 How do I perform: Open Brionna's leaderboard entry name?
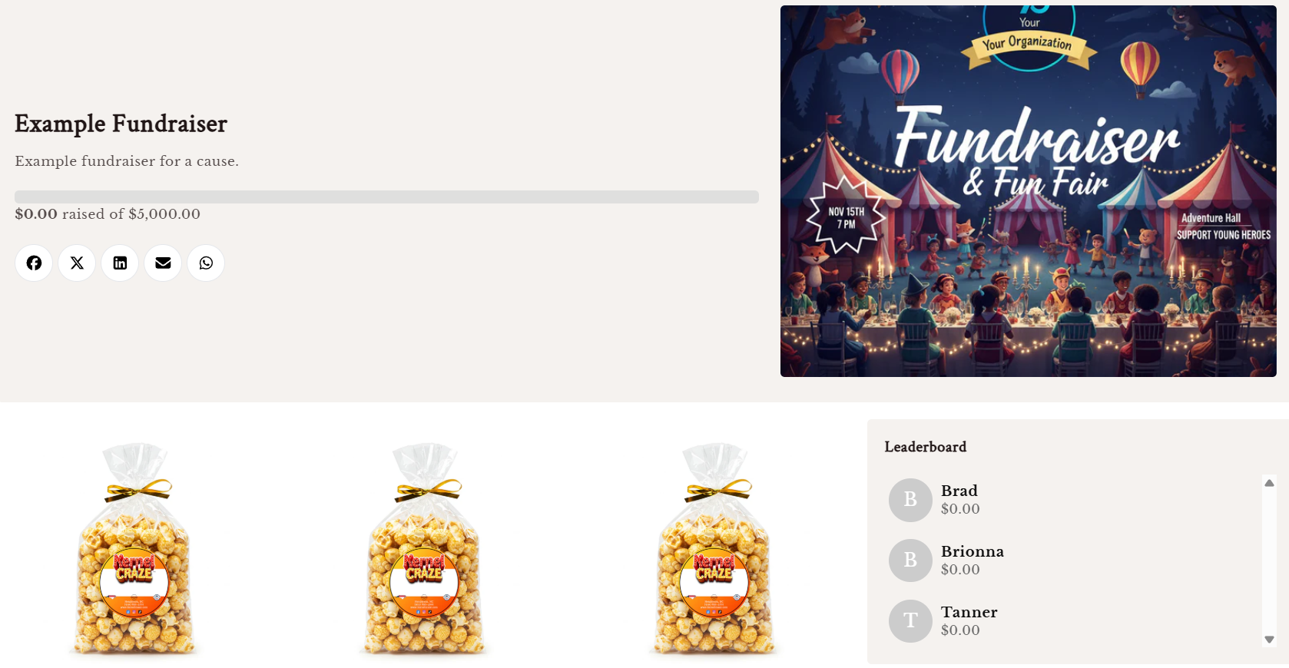point(973,551)
